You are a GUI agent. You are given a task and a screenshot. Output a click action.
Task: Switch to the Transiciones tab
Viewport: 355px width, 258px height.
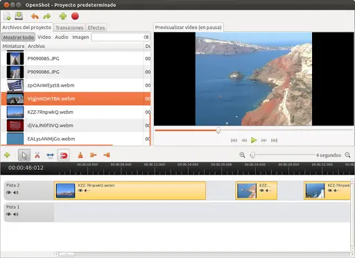click(x=69, y=28)
